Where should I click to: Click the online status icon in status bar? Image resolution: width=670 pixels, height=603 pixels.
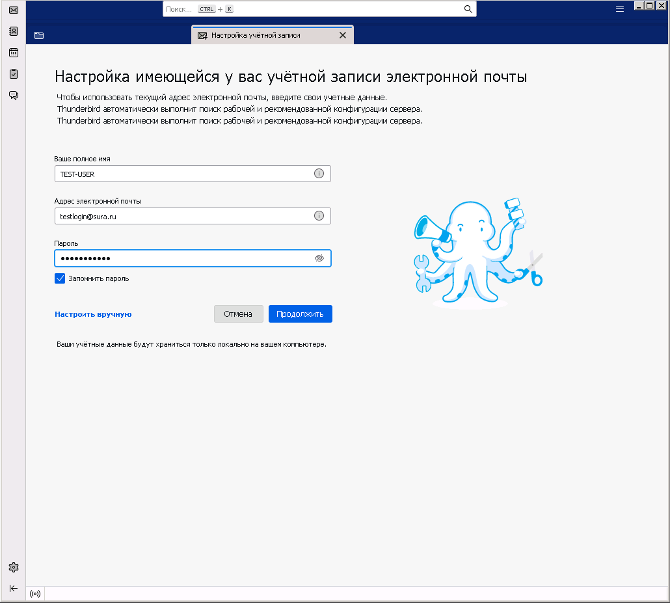35,594
